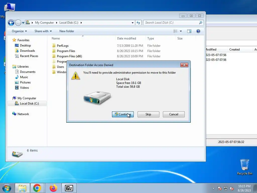Click Created column in background window
The image size is (257, 193).
(235, 50)
